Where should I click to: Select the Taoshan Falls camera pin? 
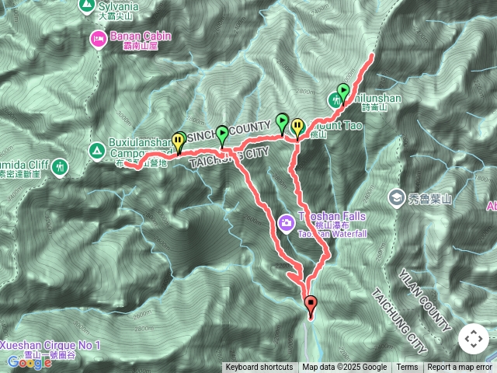coord(287,223)
